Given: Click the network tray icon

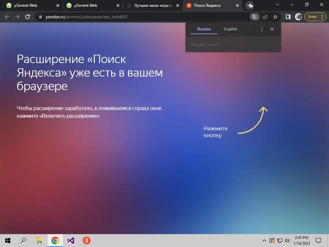Looking at the screenshot, I should point(280,241).
